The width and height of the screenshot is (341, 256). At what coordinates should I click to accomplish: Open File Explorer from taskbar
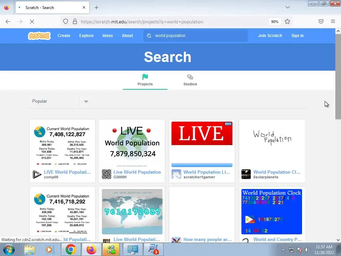(30, 249)
